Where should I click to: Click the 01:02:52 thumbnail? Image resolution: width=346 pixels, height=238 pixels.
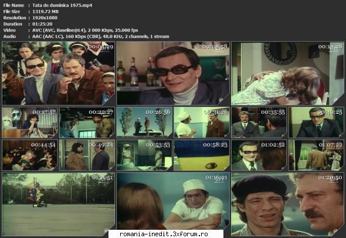click(259, 155)
